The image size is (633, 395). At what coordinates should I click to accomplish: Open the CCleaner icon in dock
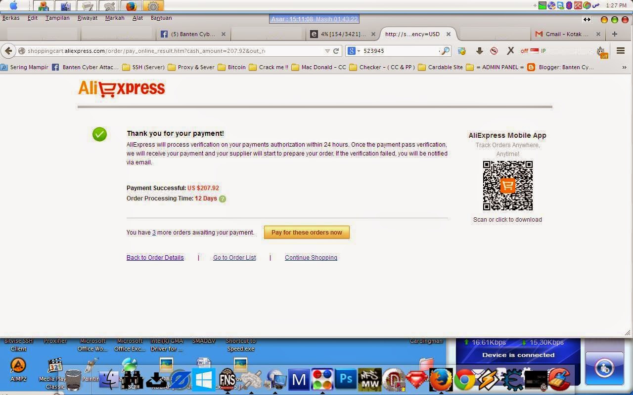(559, 380)
